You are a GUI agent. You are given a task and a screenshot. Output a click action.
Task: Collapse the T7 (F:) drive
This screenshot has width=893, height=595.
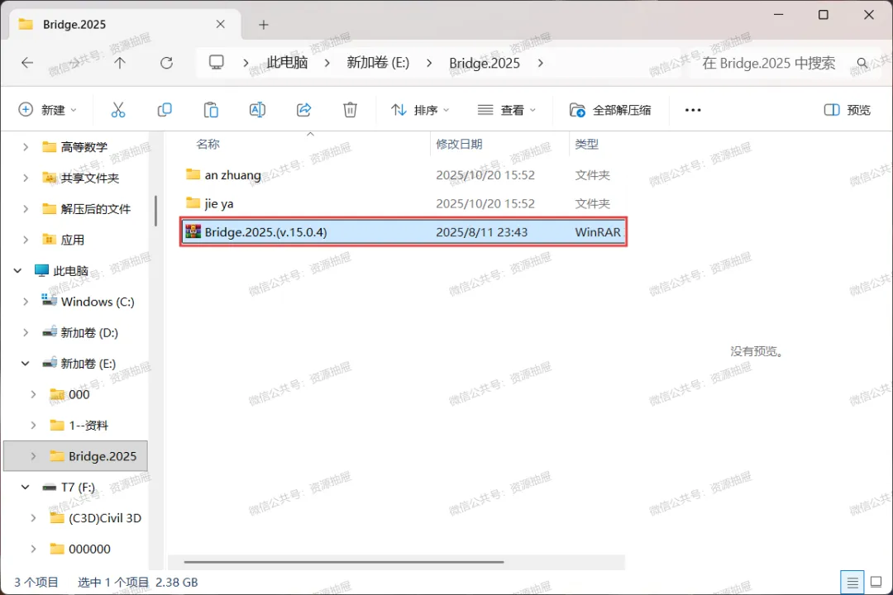[26, 487]
